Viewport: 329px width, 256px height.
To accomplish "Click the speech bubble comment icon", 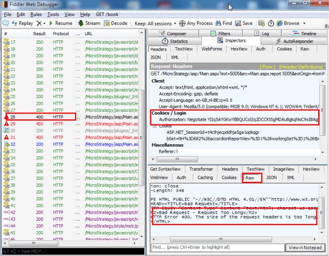I will tap(6, 23).
